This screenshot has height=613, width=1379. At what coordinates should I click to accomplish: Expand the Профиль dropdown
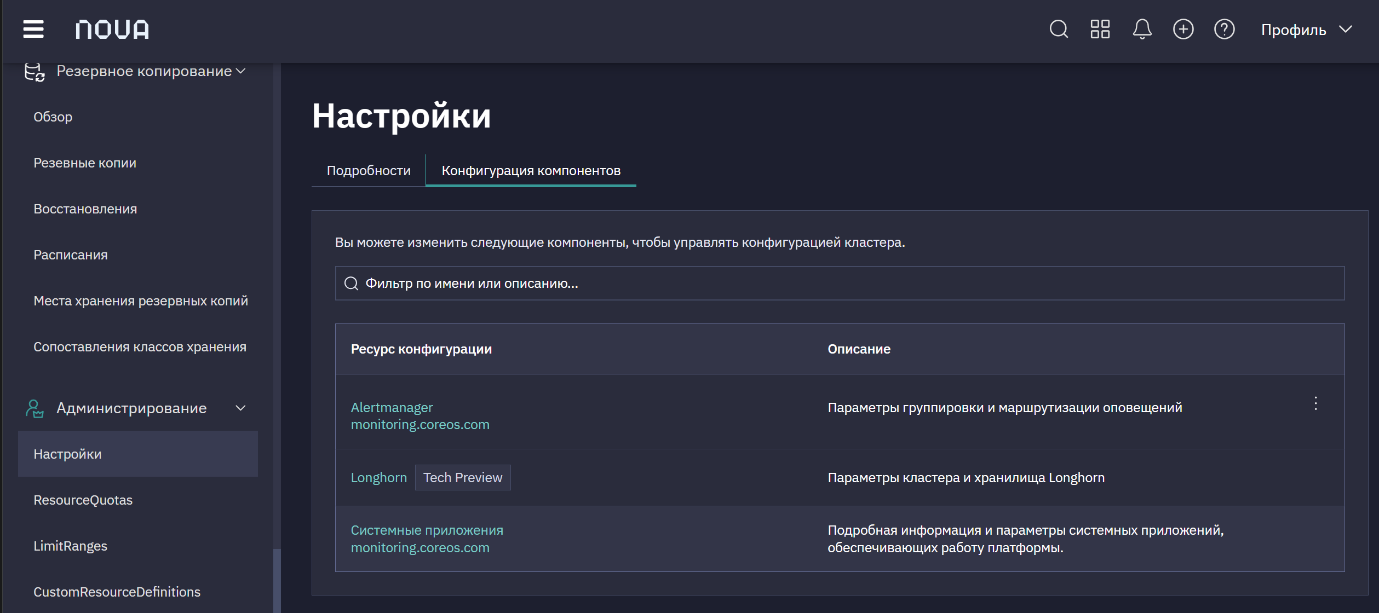click(x=1307, y=30)
